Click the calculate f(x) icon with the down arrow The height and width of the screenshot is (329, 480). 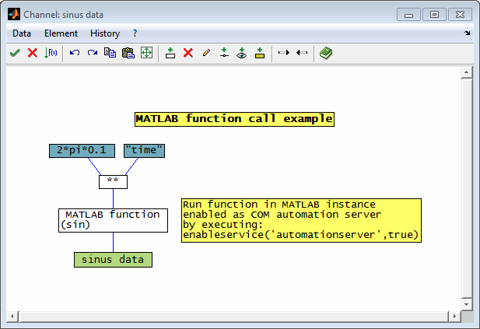51,53
